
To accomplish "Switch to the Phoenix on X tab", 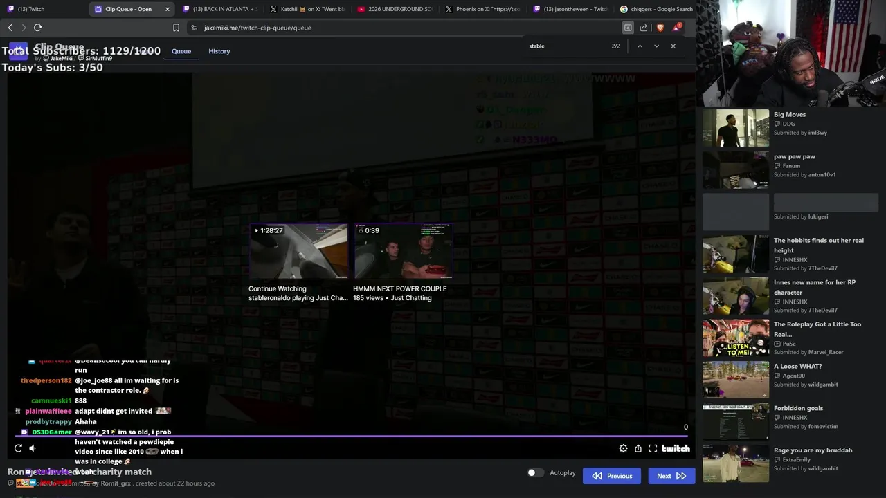I will click(x=483, y=9).
